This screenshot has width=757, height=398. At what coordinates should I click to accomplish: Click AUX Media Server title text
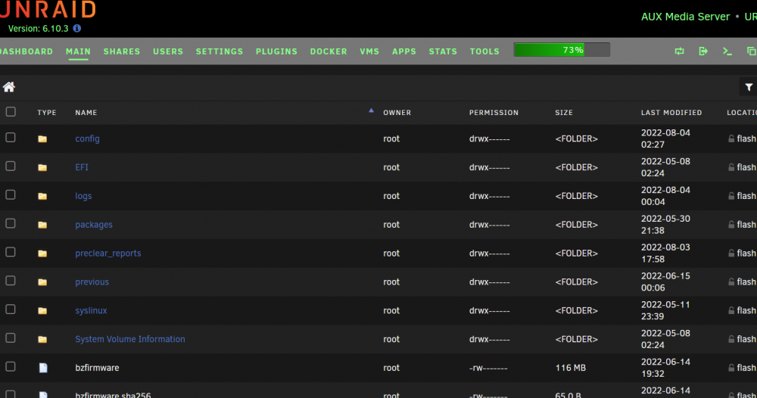(685, 17)
